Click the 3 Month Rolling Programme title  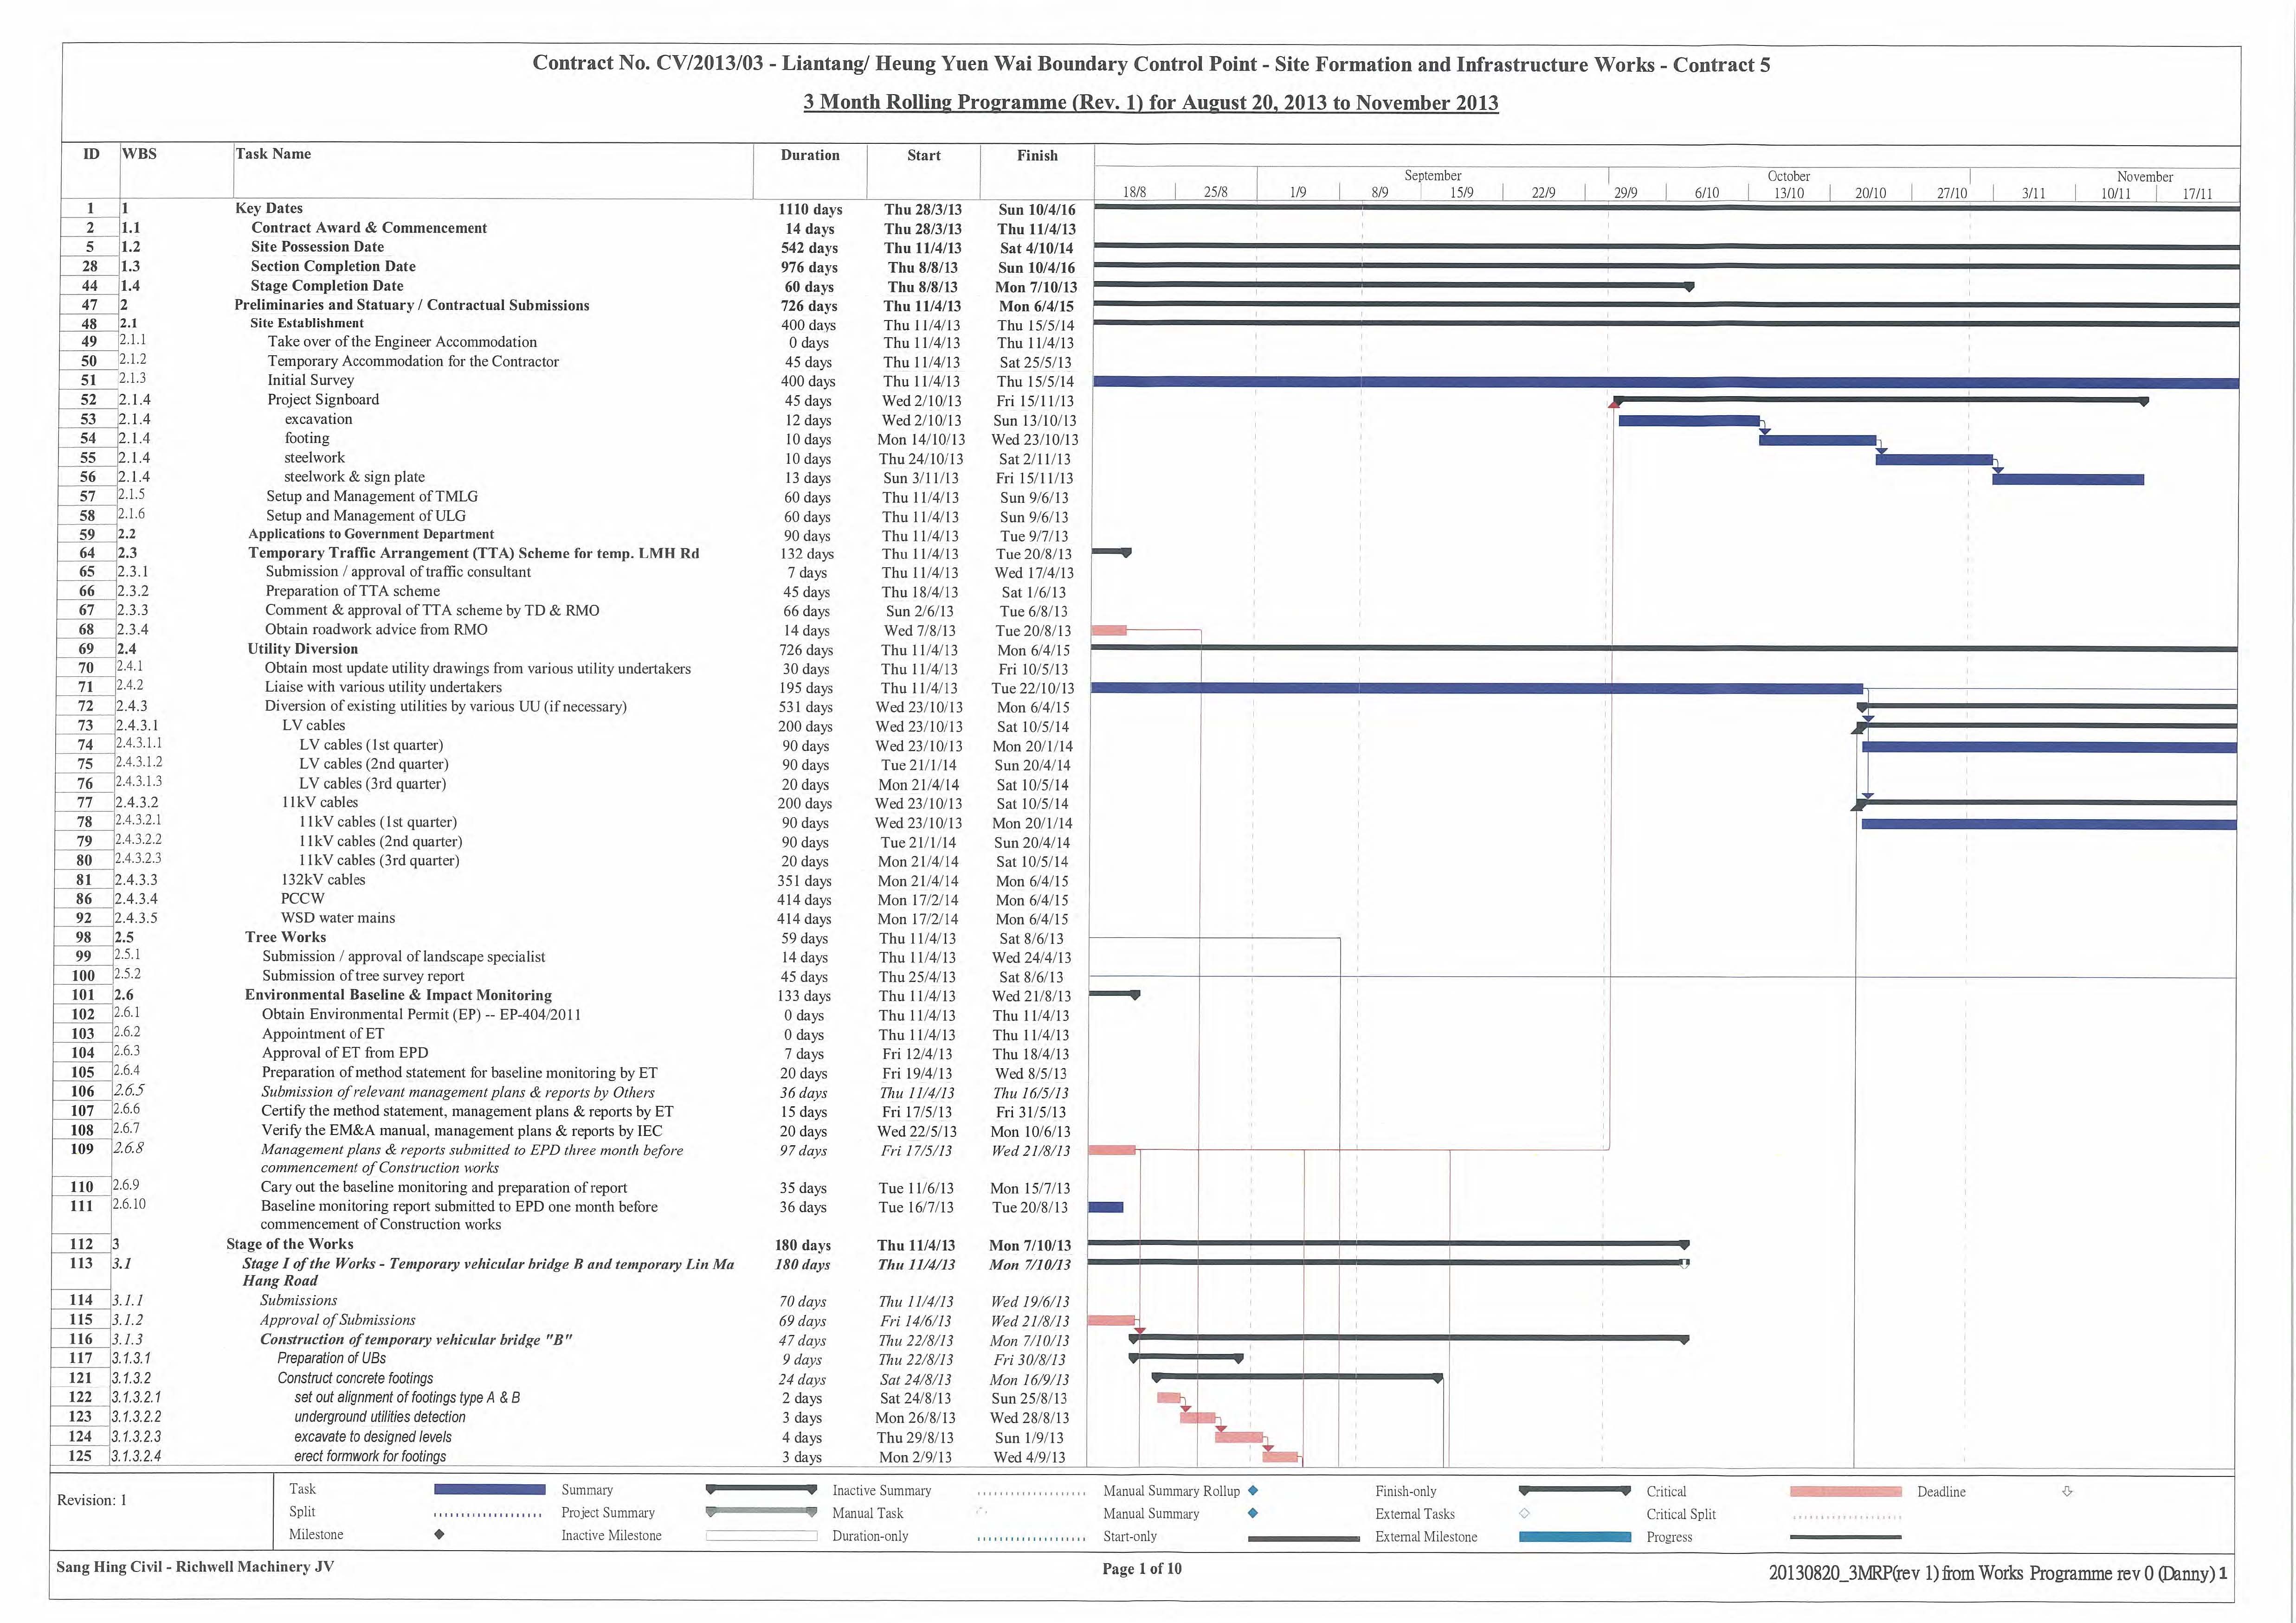tap(1151, 103)
